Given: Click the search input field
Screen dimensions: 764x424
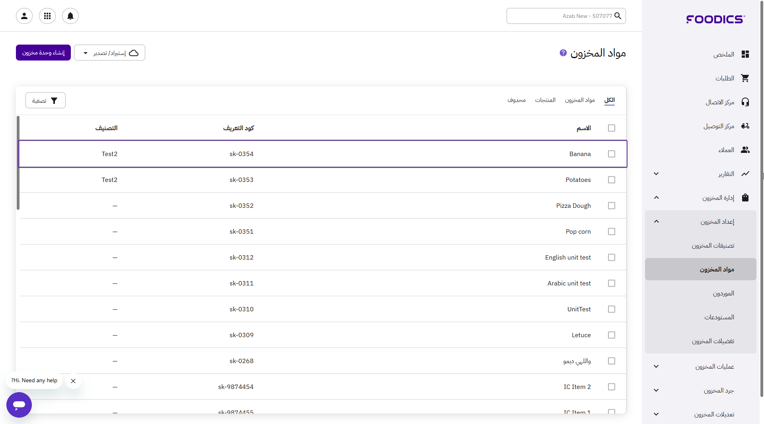Looking at the screenshot, I should pos(561,16).
